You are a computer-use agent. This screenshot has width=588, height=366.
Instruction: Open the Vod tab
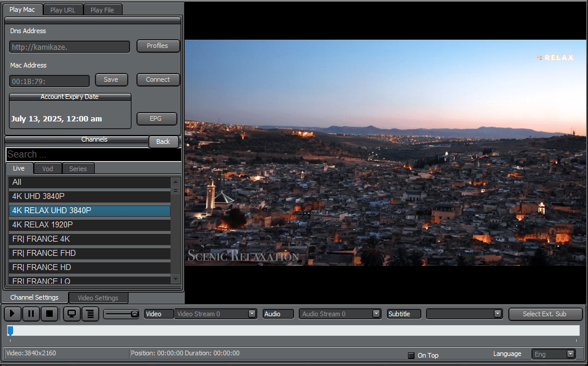(x=47, y=169)
